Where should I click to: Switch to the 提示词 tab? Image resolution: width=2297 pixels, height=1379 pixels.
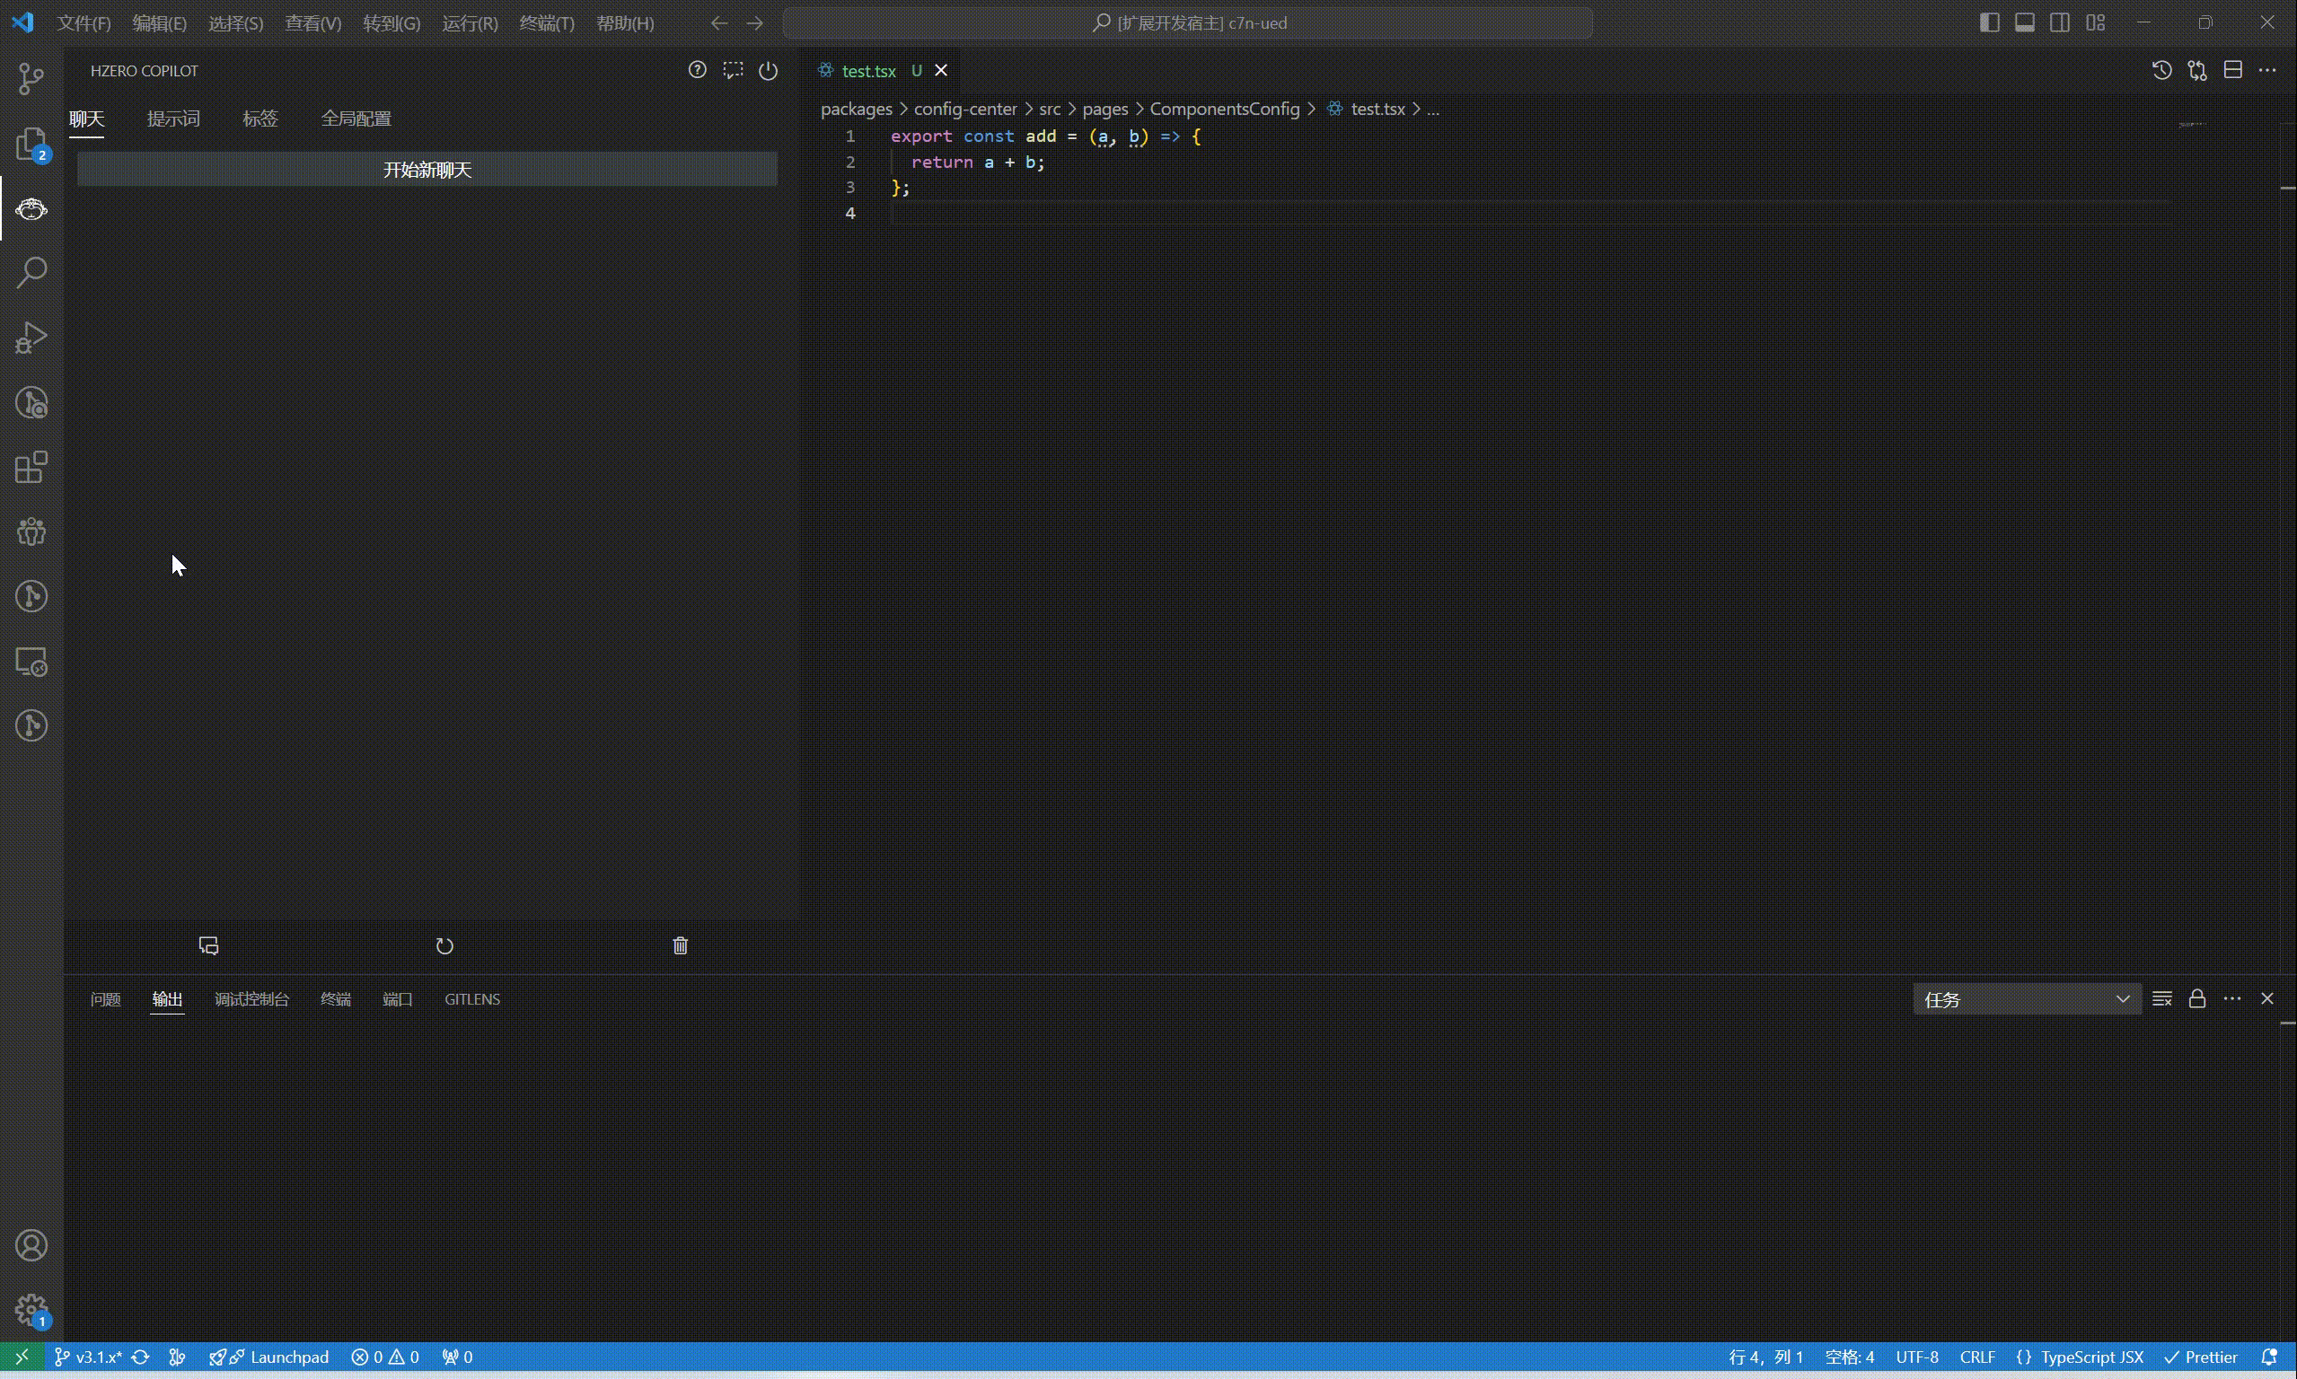pyautogui.click(x=174, y=119)
